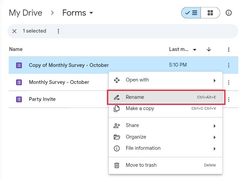Choose Share in context menu
This screenshot has height=180, width=244.
click(x=165, y=126)
